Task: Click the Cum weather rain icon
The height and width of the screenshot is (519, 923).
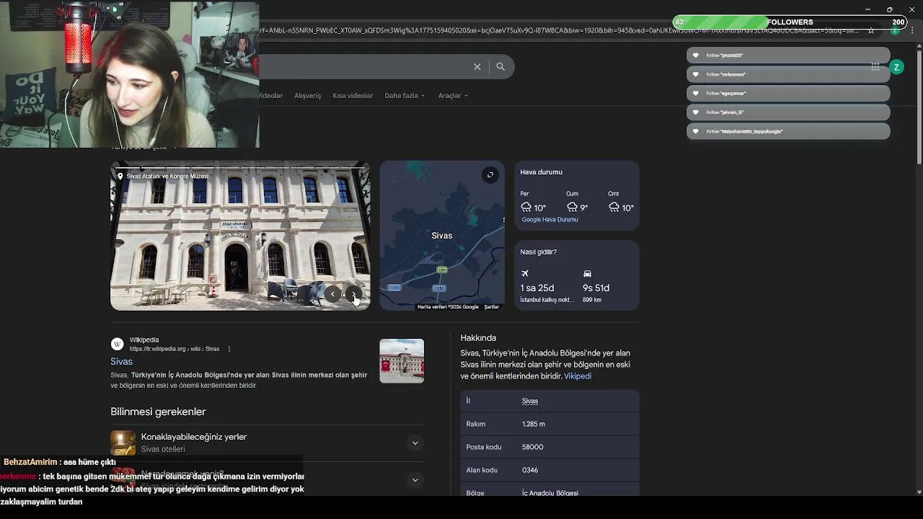Action: [572, 207]
